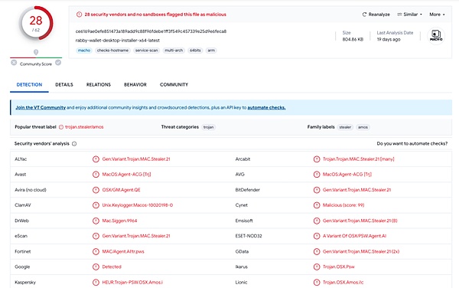Viewport: 459px width, 288px height.
Task: Select the COMMUNITY tab
Action: point(174,85)
